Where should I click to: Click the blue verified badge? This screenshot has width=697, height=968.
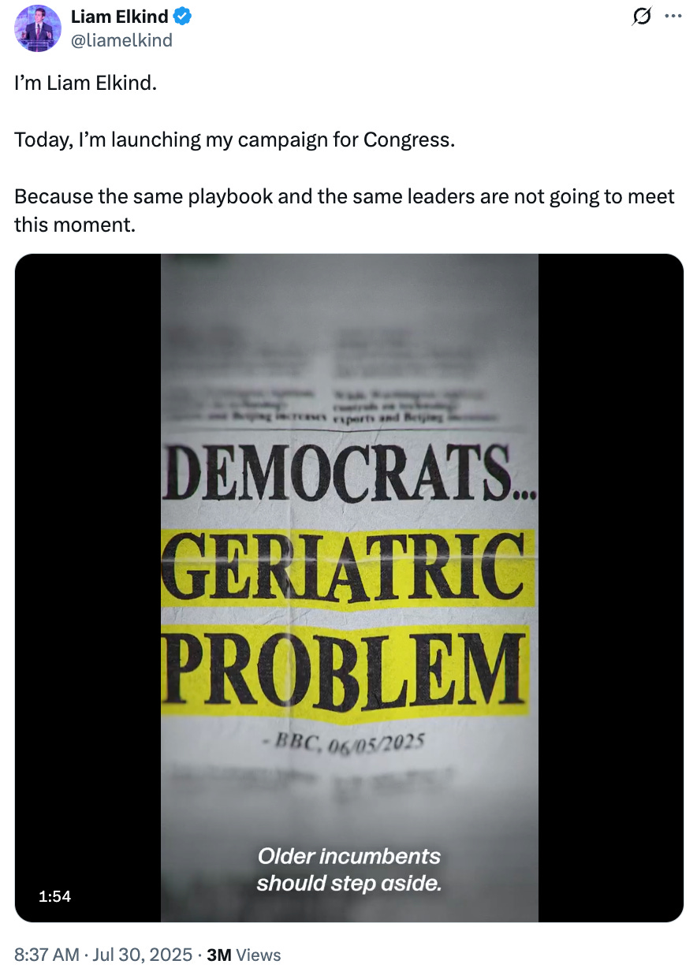(x=183, y=17)
